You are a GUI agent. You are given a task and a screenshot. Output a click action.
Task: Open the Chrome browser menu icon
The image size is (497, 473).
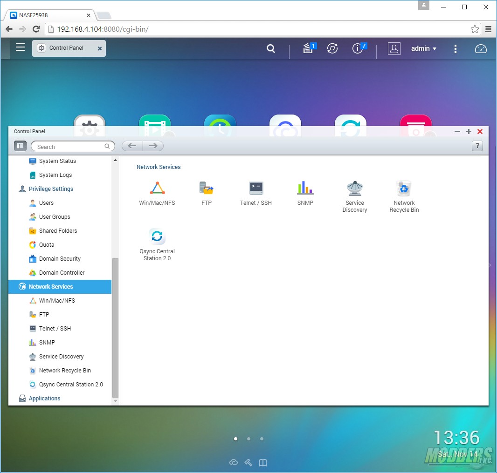pos(489,29)
